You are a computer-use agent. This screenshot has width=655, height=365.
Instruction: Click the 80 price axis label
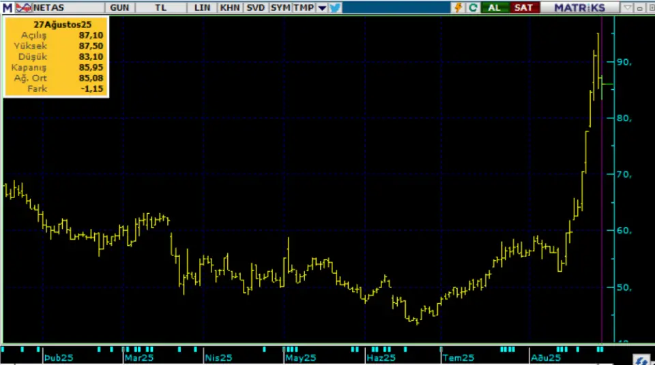[624, 118]
